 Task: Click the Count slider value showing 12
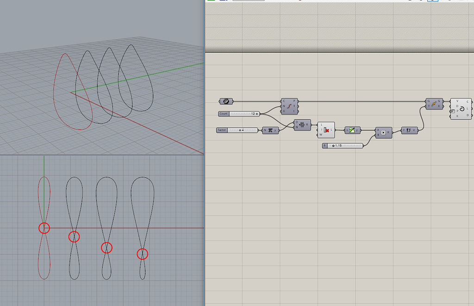point(254,114)
